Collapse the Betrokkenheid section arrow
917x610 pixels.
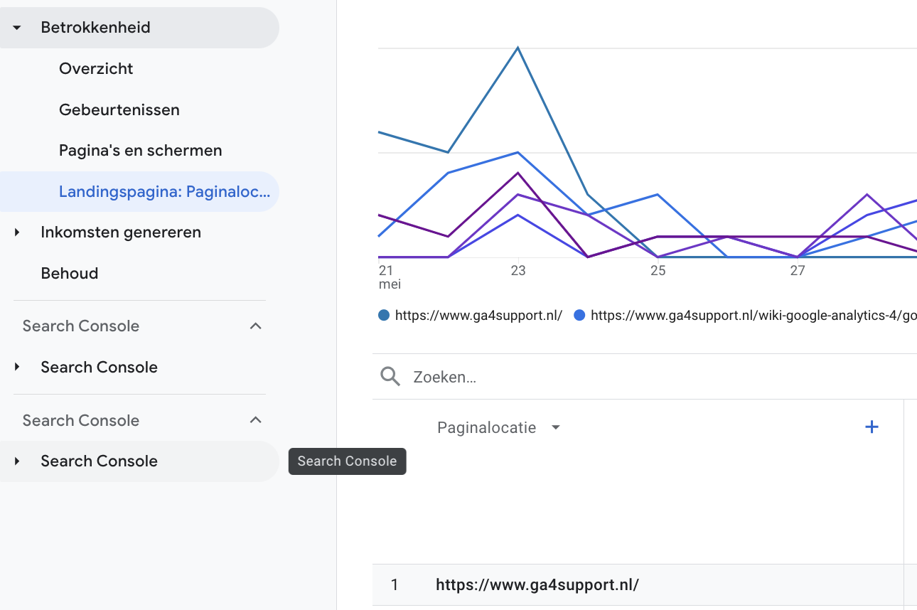(x=17, y=28)
